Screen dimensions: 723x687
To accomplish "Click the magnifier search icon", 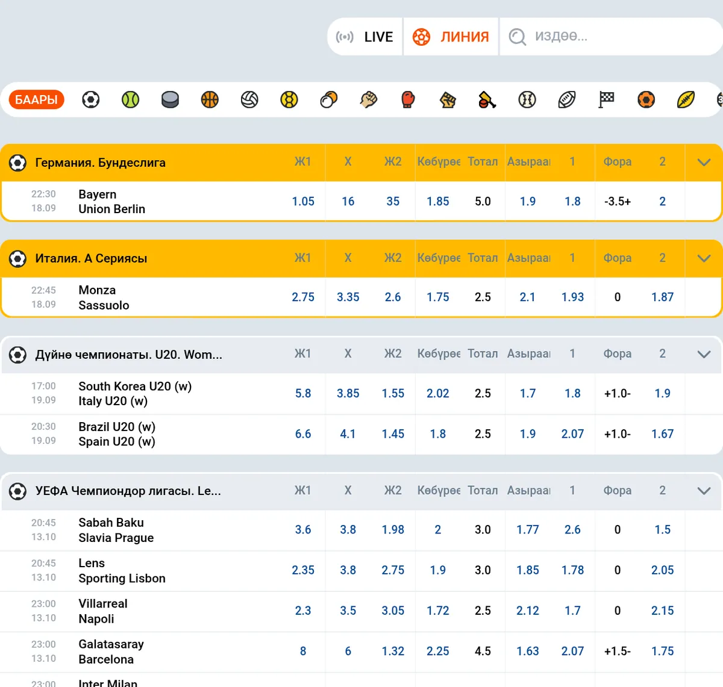I will (x=518, y=37).
